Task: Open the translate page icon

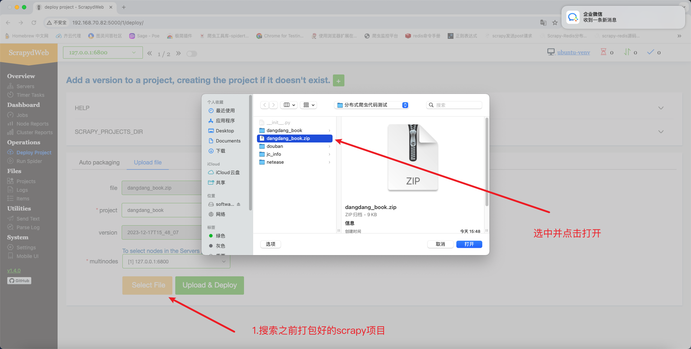Action: pyautogui.click(x=543, y=23)
